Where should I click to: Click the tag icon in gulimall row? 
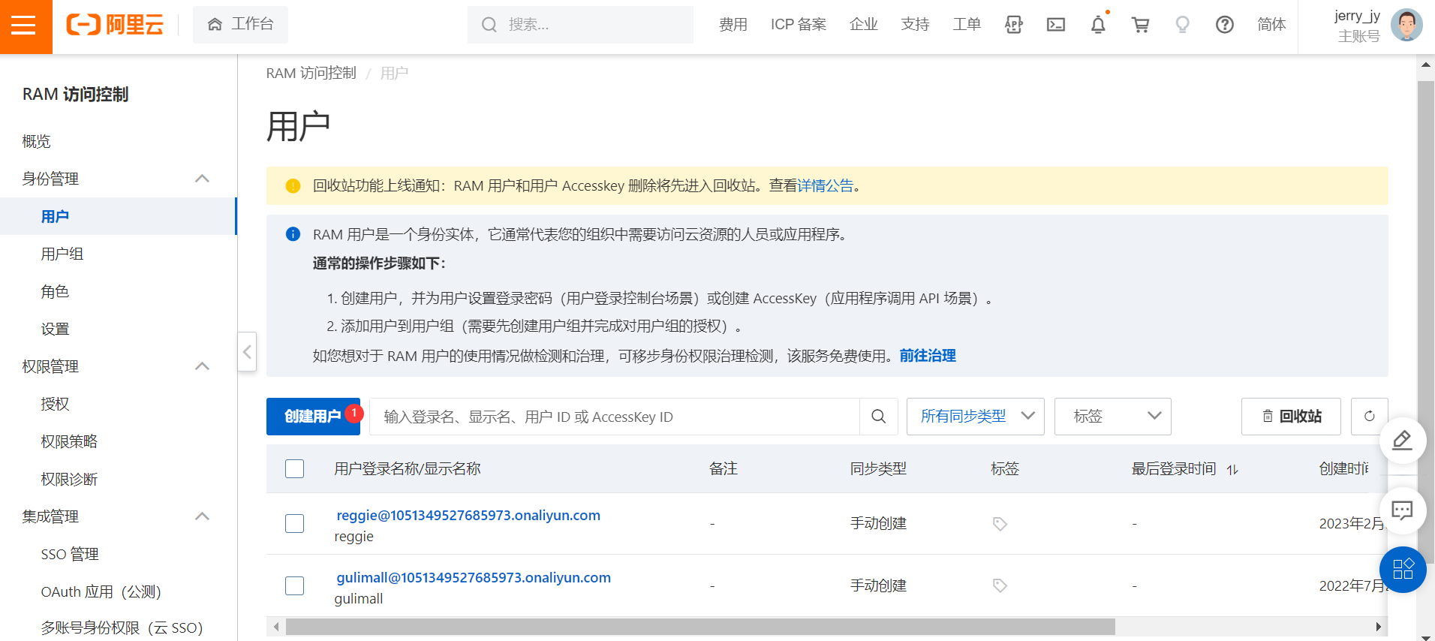[1000, 585]
